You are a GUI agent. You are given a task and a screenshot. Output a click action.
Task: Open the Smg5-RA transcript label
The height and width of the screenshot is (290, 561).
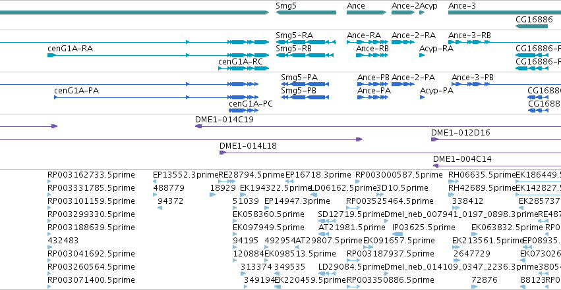(x=294, y=36)
